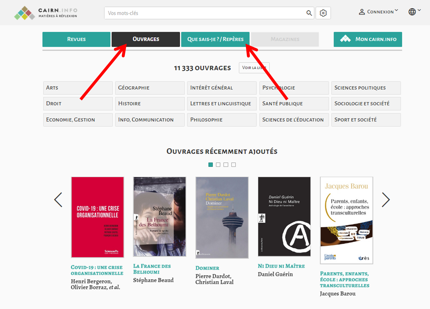The height and width of the screenshot is (309, 430).
Task: Open the Arts category
Action: click(x=78, y=88)
